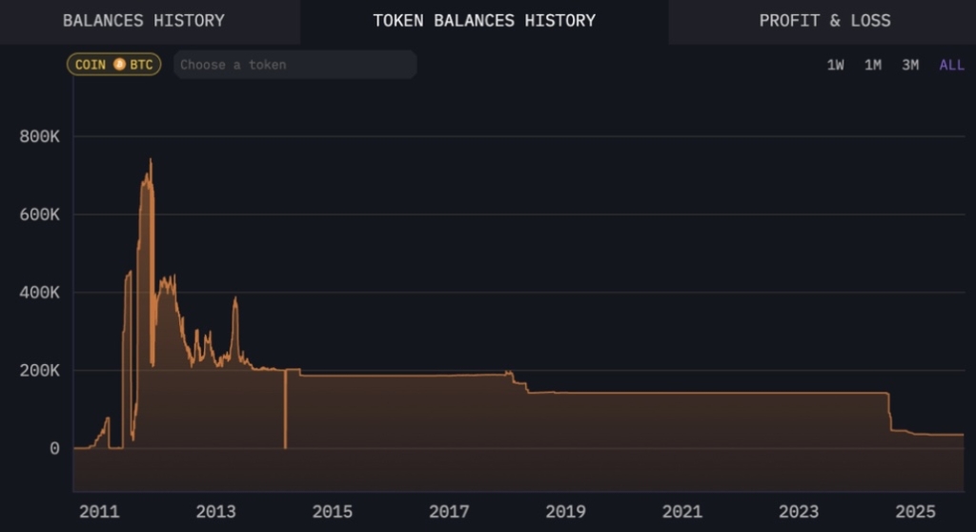The width and height of the screenshot is (976, 532).
Task: Open the Profit & Loss tab
Action: pos(824,21)
